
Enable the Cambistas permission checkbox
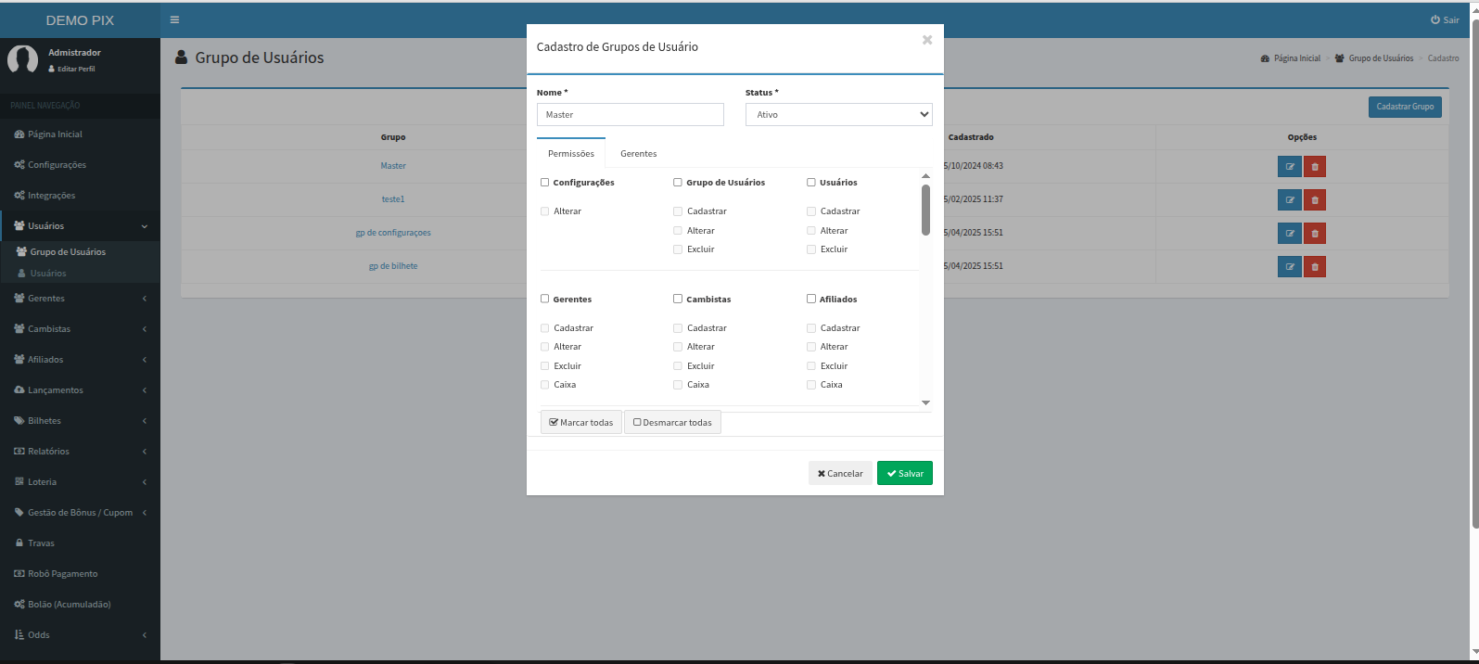tap(678, 300)
